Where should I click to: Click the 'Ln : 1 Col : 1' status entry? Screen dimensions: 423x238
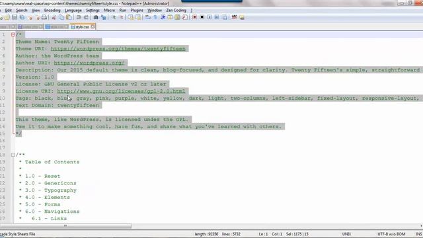click(x=270, y=234)
